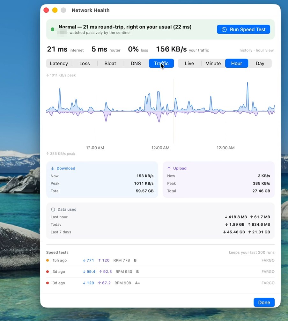Open the Bloat tab
The height and width of the screenshot is (321, 288).
coord(110,63)
